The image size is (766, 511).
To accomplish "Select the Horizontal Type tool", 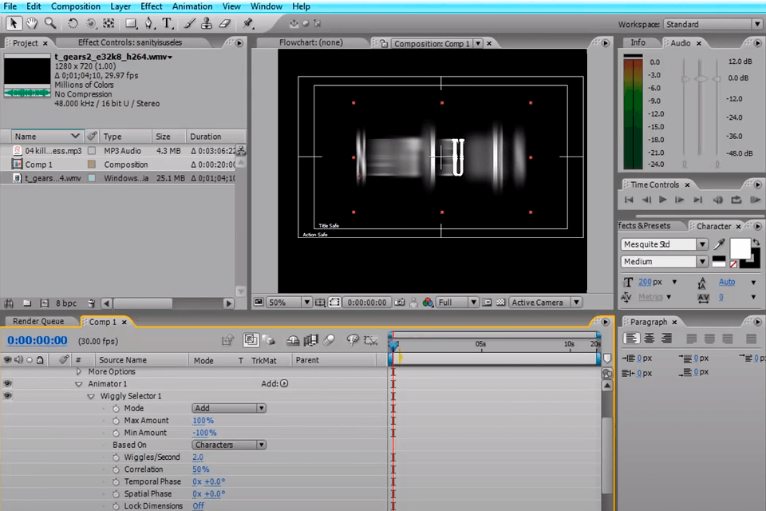I will (167, 23).
